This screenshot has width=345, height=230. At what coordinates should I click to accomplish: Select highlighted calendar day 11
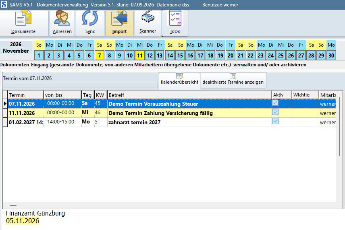tap(140, 55)
